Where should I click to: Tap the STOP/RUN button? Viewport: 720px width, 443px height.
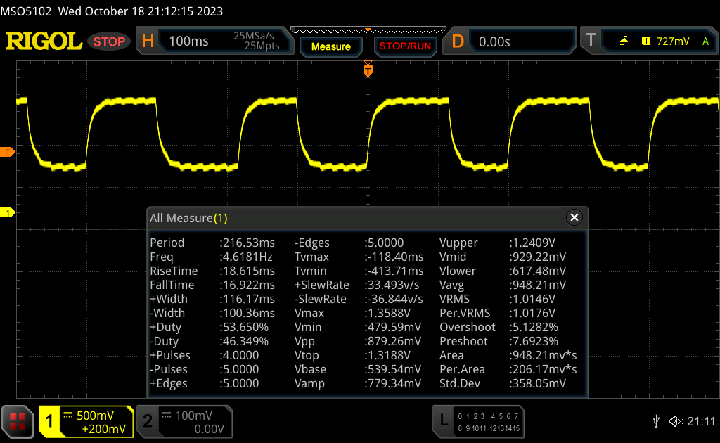coord(405,46)
